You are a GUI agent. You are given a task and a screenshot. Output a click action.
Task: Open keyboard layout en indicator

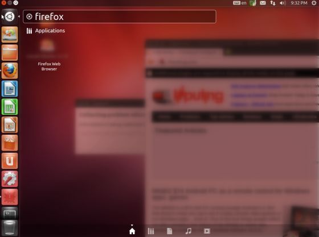240,3
